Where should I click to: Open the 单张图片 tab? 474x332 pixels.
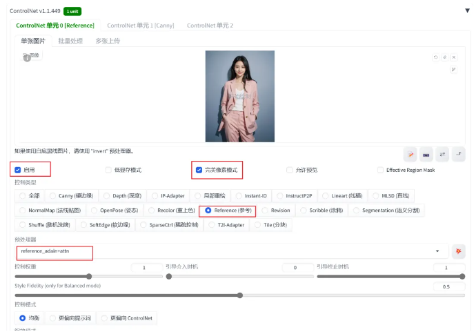pos(33,41)
